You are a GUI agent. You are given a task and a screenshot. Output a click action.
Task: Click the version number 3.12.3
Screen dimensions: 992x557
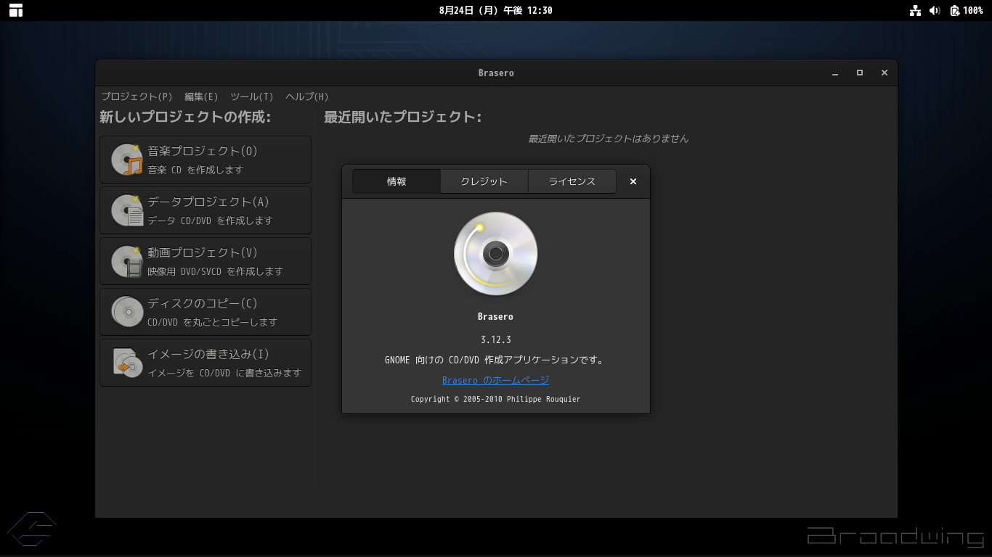click(x=496, y=339)
